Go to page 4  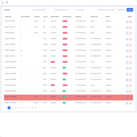pos(19,108)
